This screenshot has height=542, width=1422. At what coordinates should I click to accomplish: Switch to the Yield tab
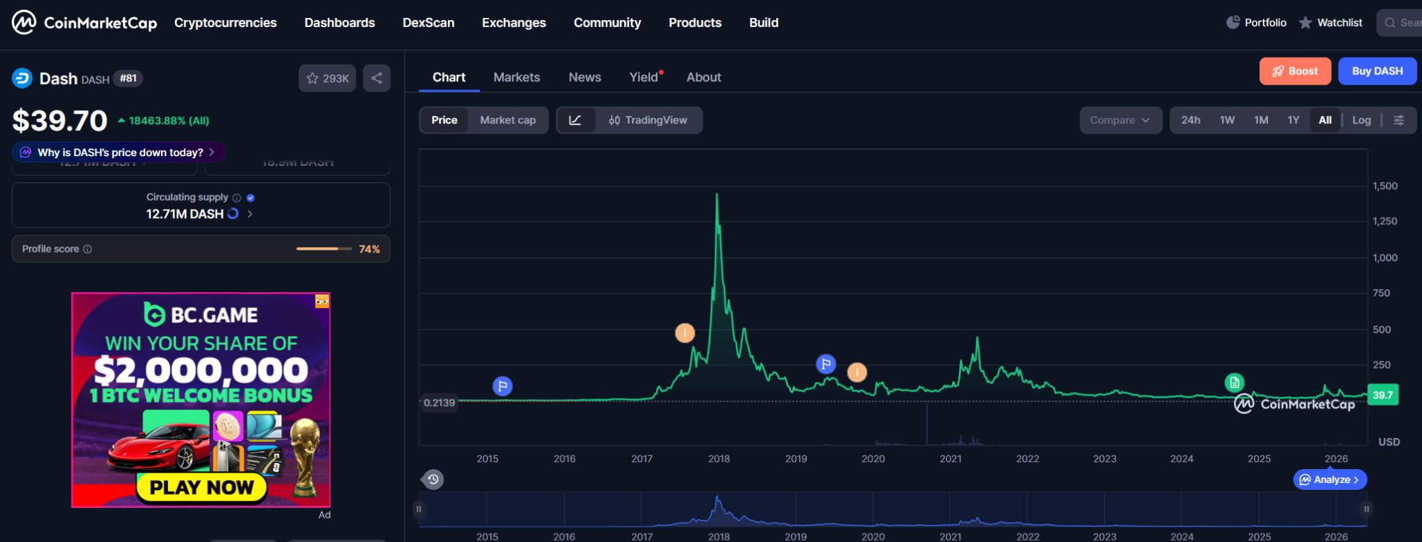pos(644,77)
